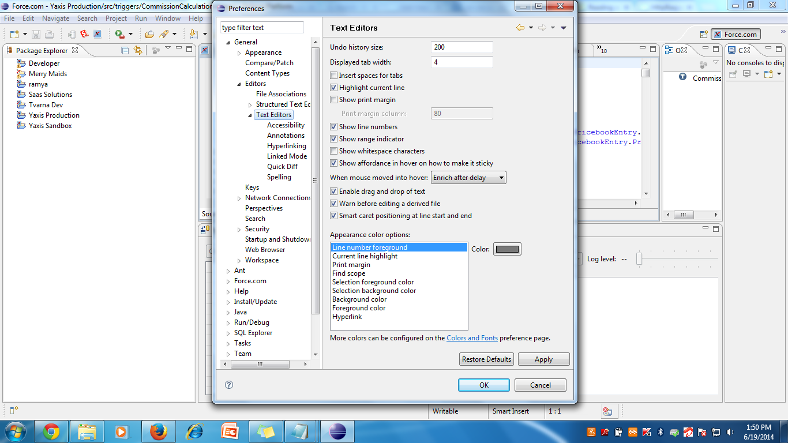Screen dimensions: 788x443
Task: Click the type filter text field
Action: (x=261, y=27)
